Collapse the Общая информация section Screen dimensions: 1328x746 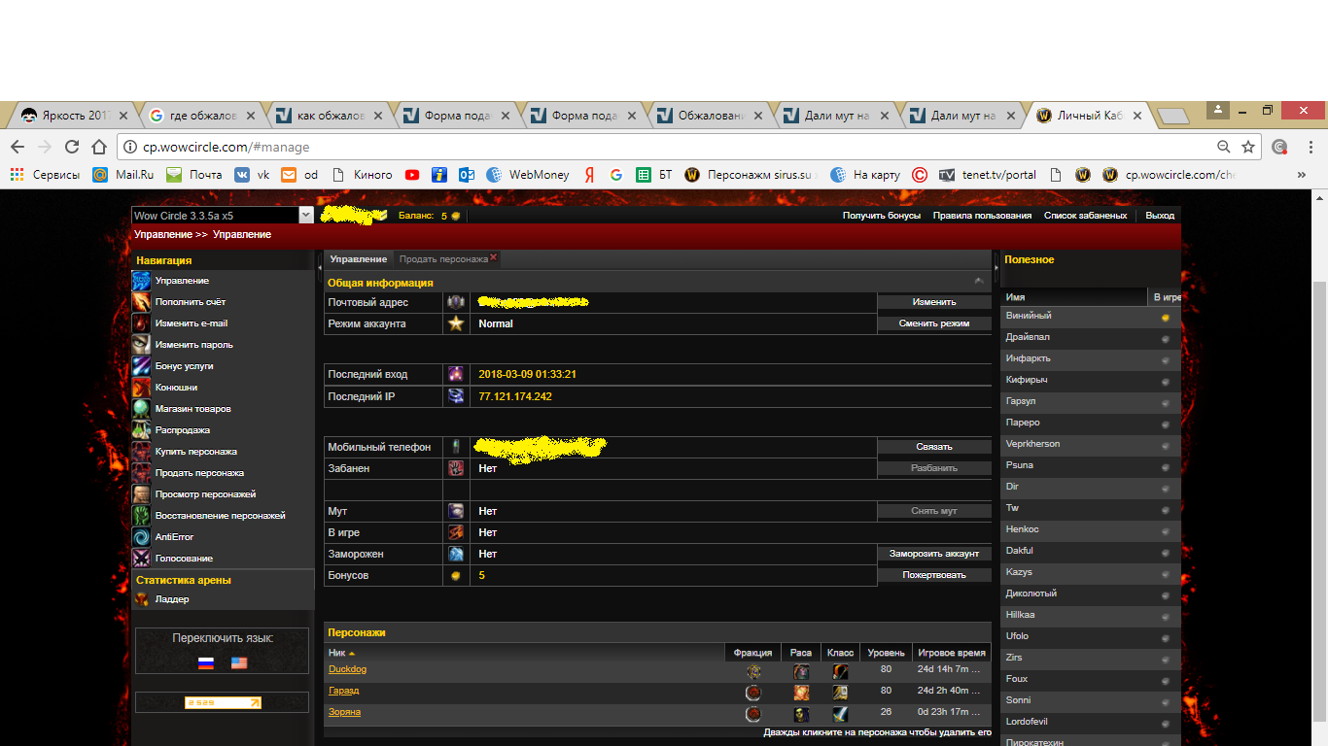978,282
